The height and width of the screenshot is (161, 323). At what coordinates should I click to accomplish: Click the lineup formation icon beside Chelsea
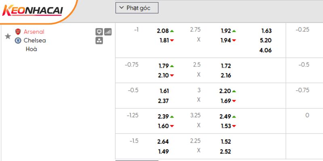pyautogui.click(x=99, y=40)
